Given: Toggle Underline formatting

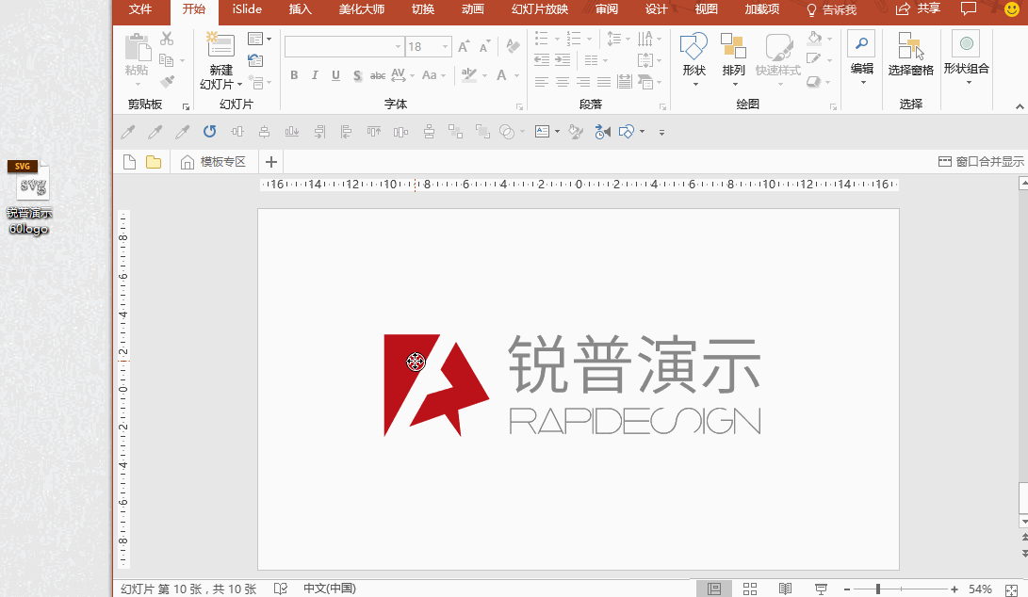Looking at the screenshot, I should point(335,75).
